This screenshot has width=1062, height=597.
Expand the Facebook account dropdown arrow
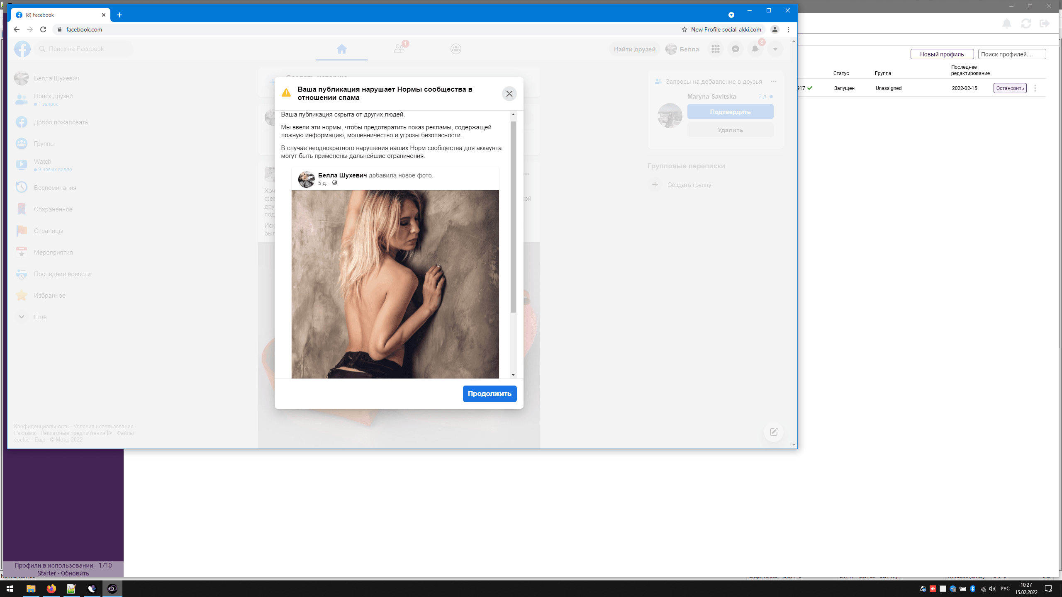(775, 49)
